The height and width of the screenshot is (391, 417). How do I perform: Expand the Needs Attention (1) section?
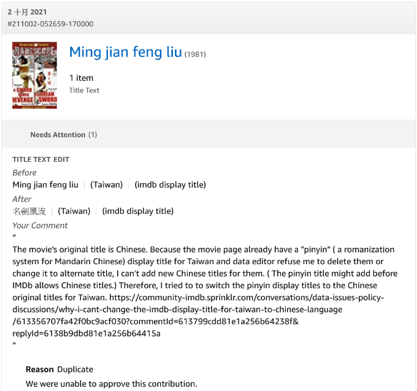coord(63,135)
